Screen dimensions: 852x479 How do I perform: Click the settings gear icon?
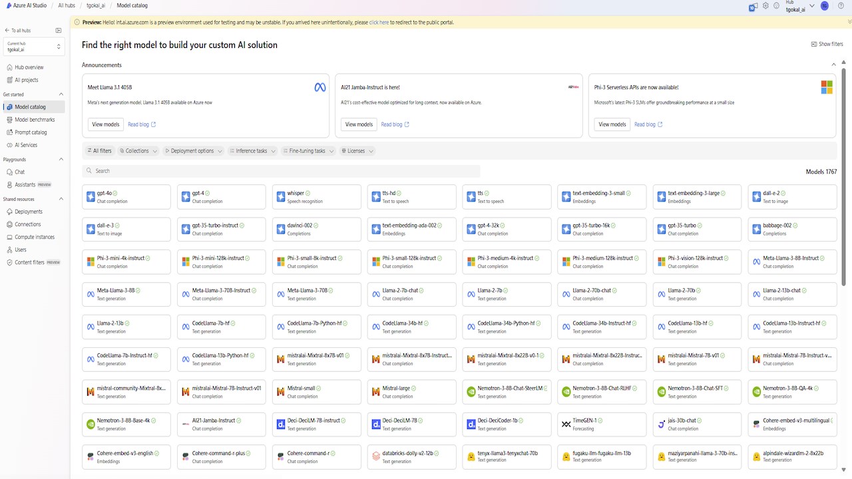(766, 6)
